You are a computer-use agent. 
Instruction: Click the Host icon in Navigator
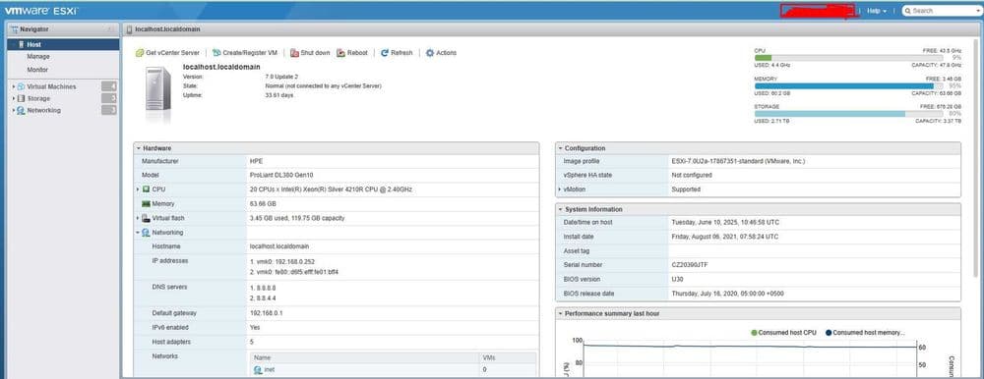tap(21, 45)
